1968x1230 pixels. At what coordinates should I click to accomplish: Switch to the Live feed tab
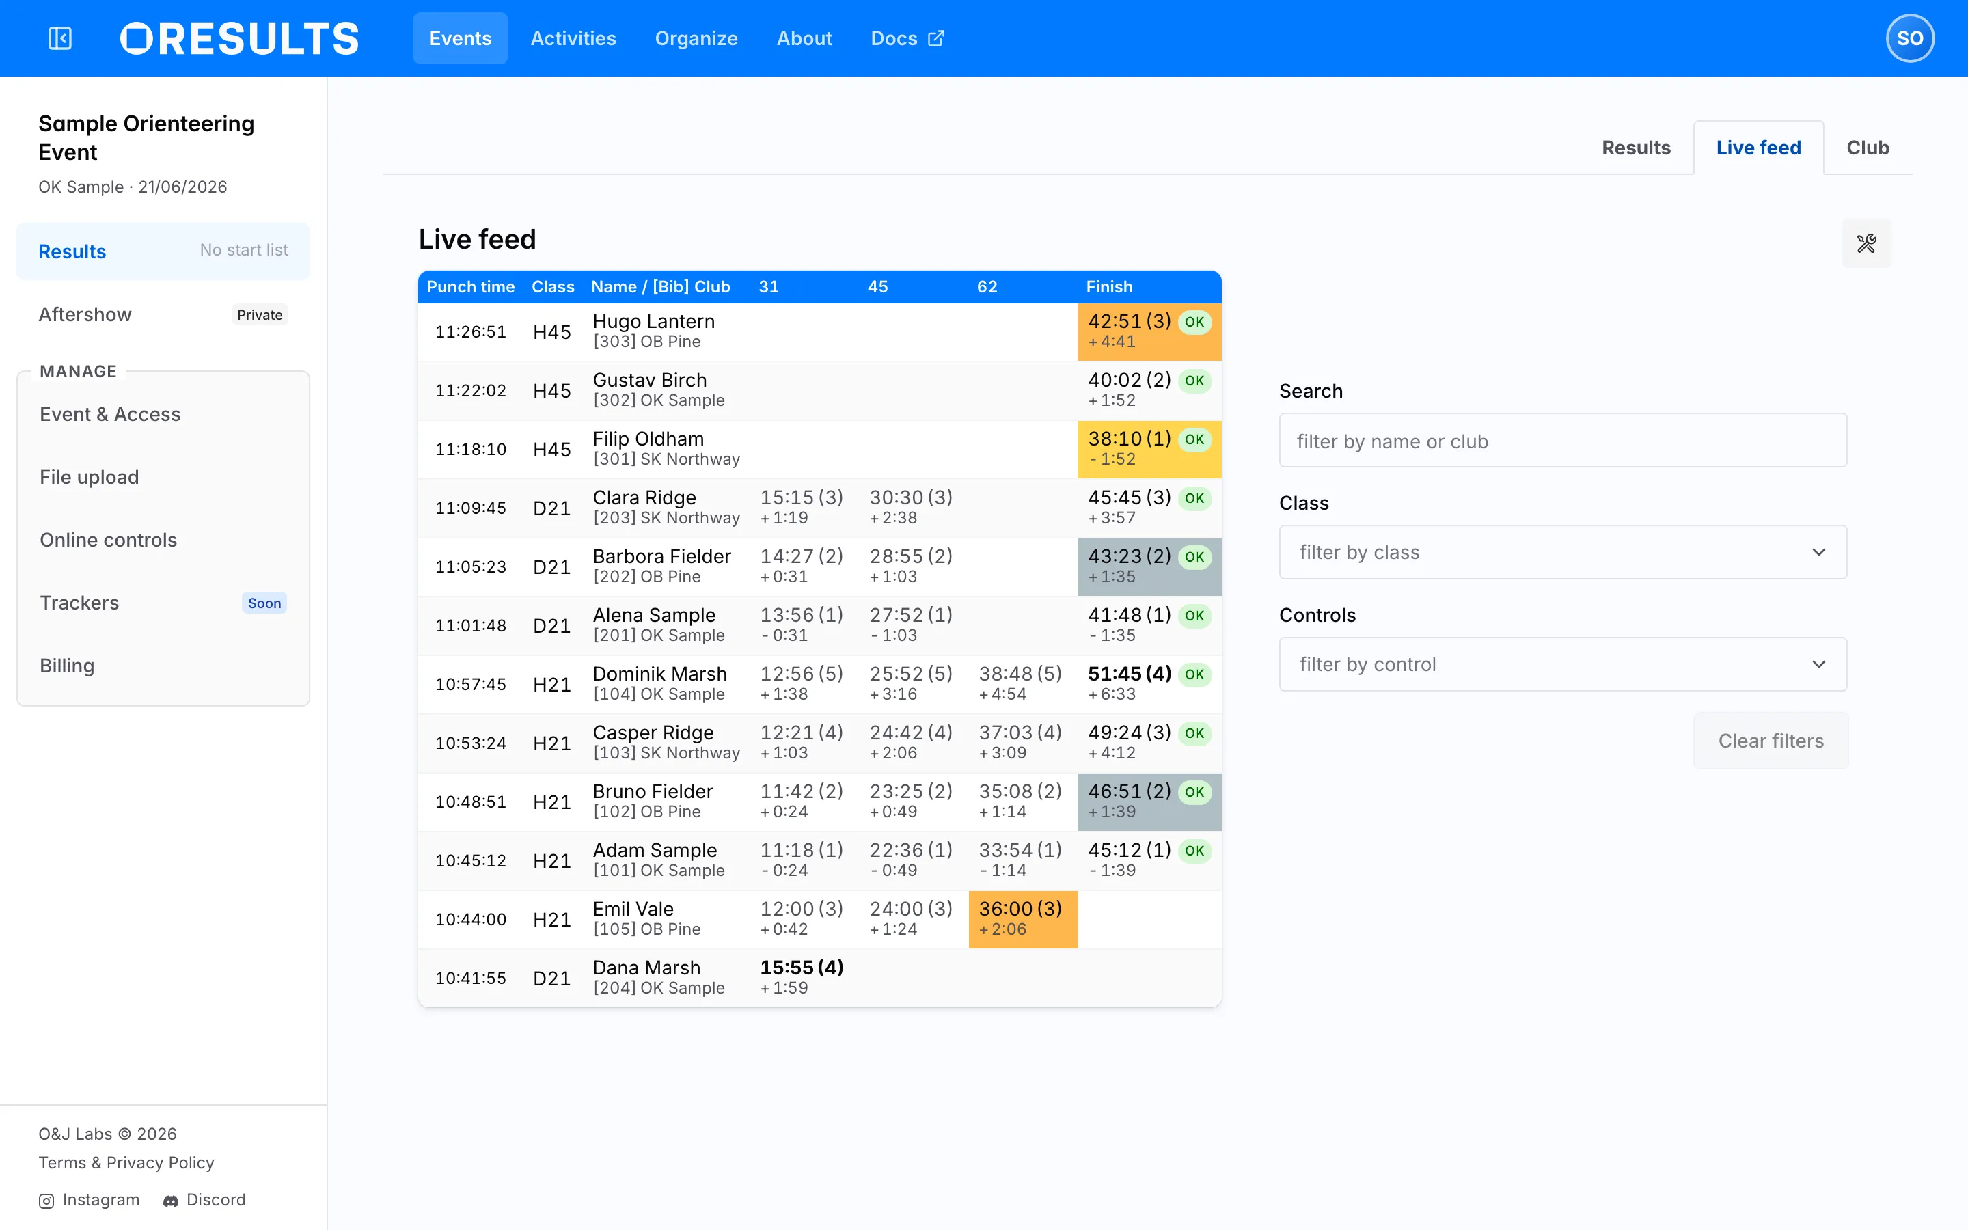tap(1758, 148)
